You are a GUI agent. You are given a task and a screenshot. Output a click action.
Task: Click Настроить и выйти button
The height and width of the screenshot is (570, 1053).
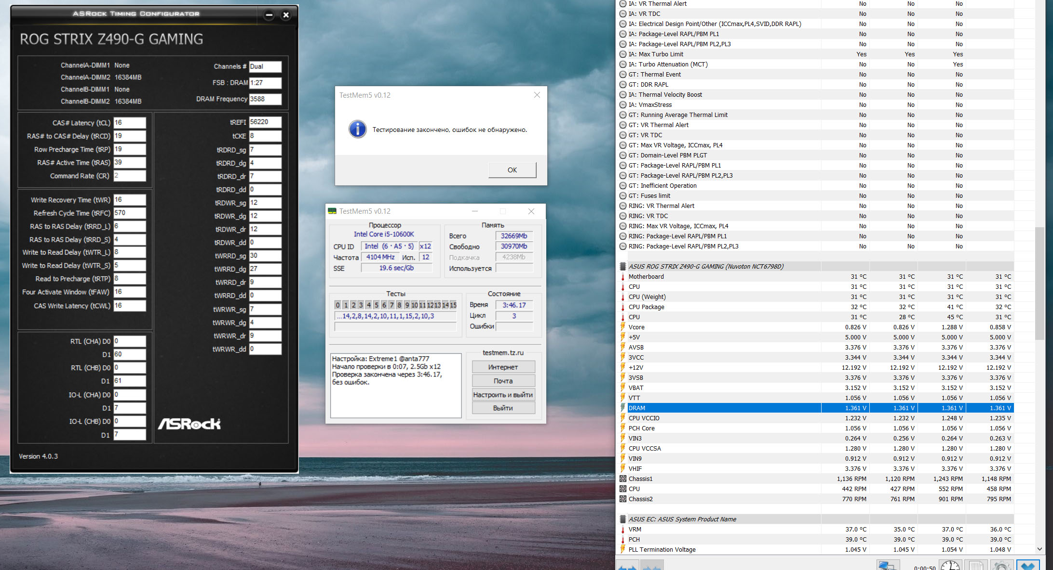(x=503, y=395)
